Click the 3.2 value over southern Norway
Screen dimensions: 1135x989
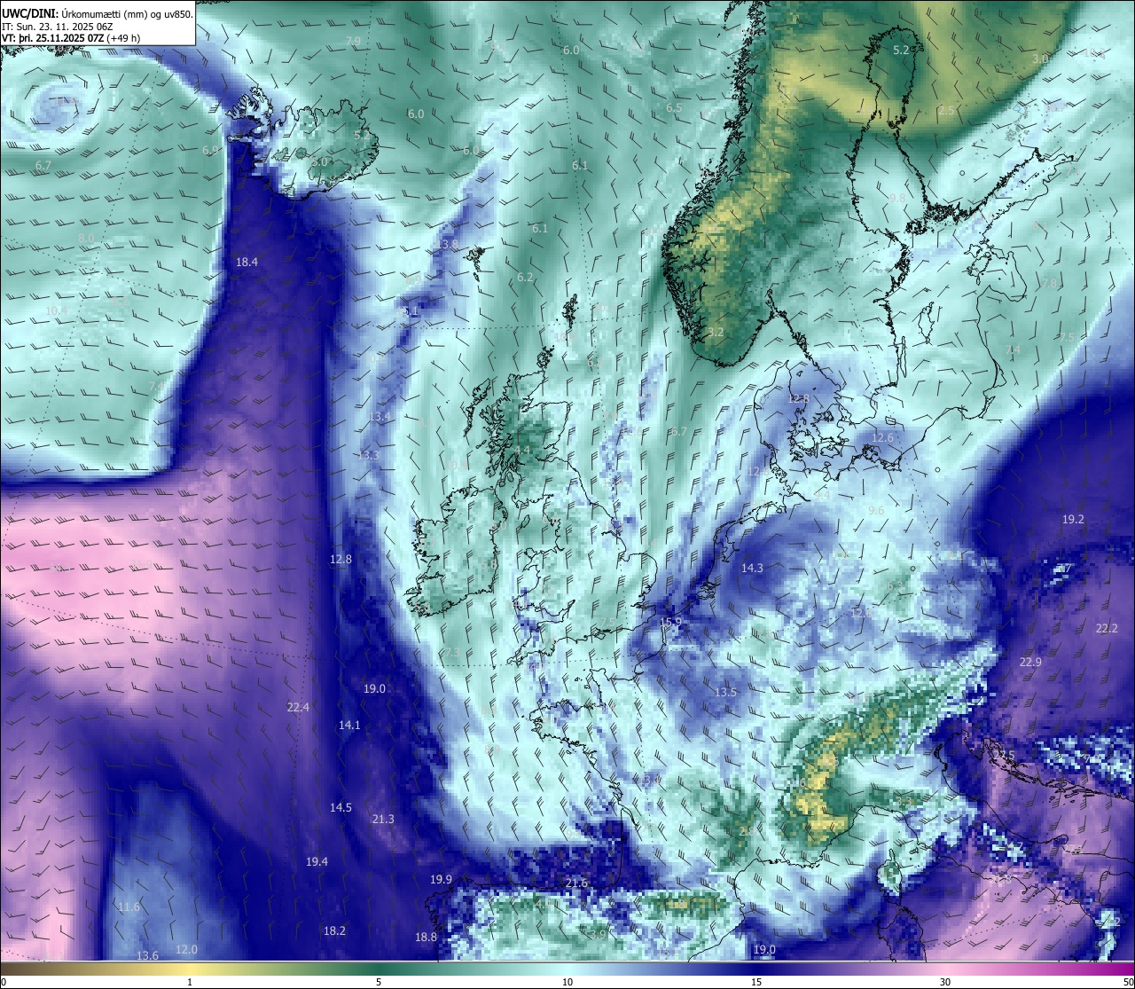(x=716, y=332)
